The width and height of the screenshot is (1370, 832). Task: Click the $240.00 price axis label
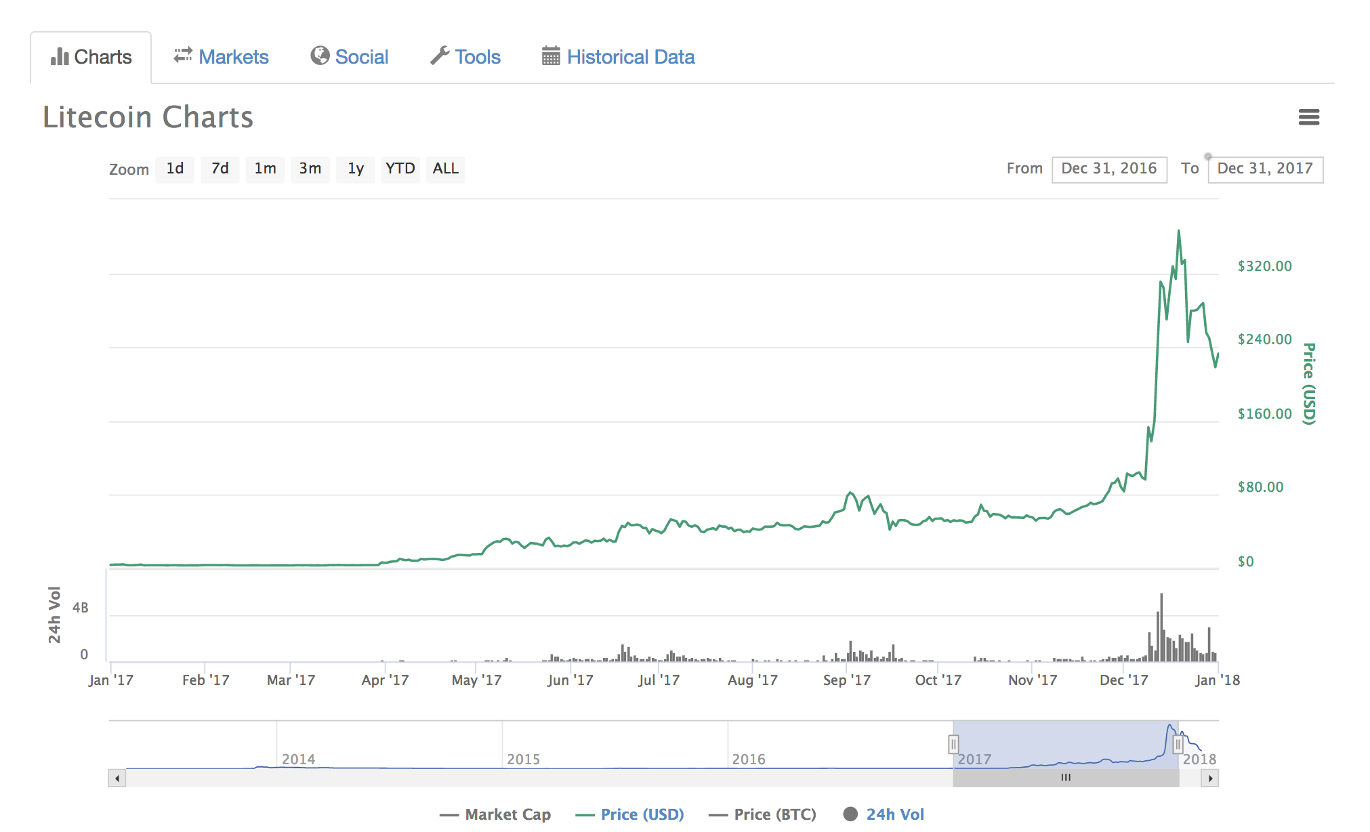[1264, 339]
